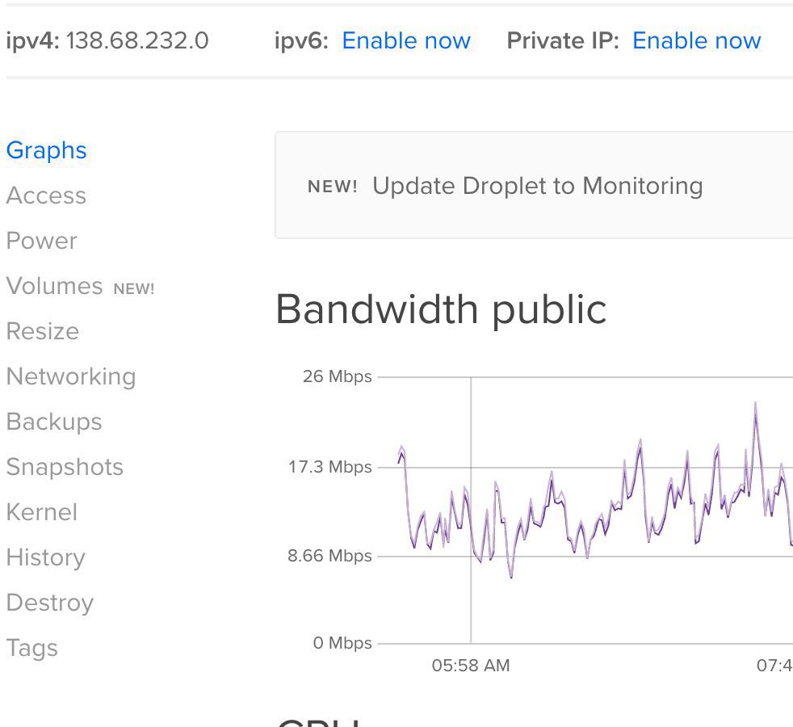Select Tags in the sidebar
The height and width of the screenshot is (727, 793).
pyautogui.click(x=32, y=649)
